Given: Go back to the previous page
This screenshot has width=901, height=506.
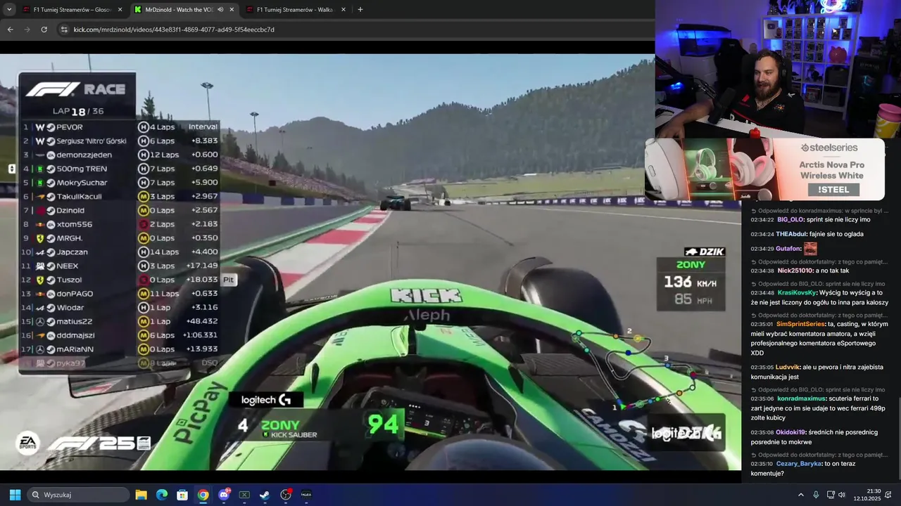Looking at the screenshot, I should [x=10, y=30].
